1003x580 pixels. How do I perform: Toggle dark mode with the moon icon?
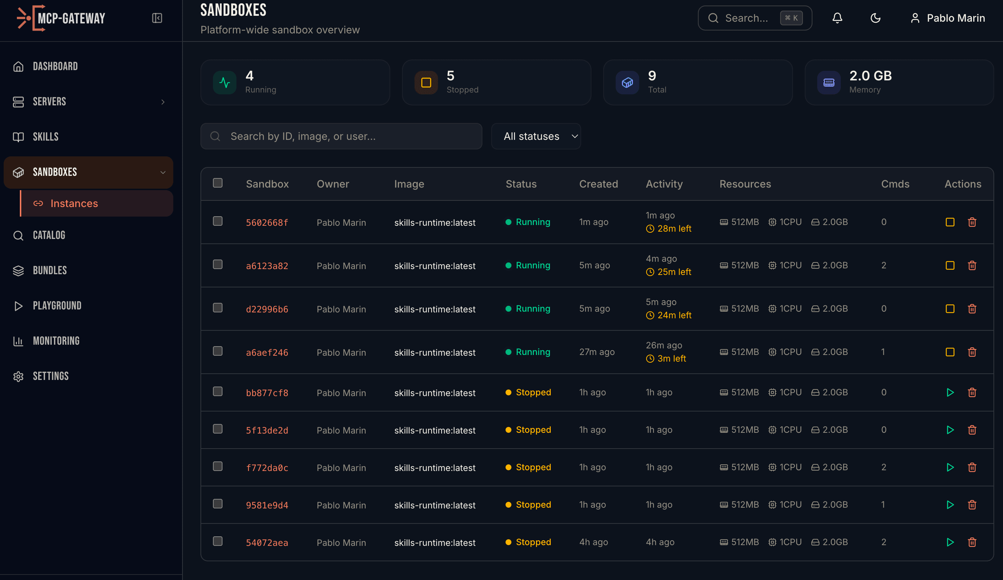[875, 18]
